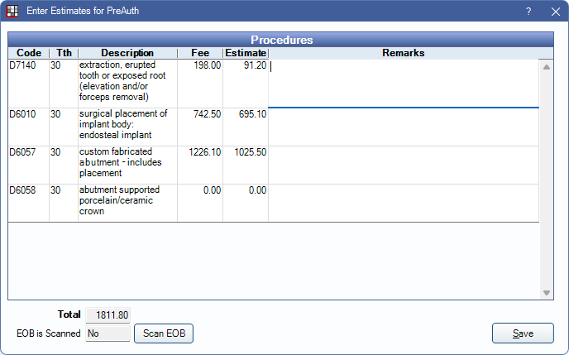The height and width of the screenshot is (355, 569).
Task: Close the Enter Estimates dialog
Action: (554, 12)
